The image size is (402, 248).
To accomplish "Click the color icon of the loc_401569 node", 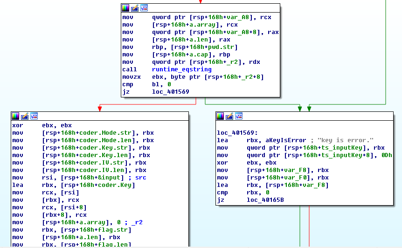I will pos(220,116).
